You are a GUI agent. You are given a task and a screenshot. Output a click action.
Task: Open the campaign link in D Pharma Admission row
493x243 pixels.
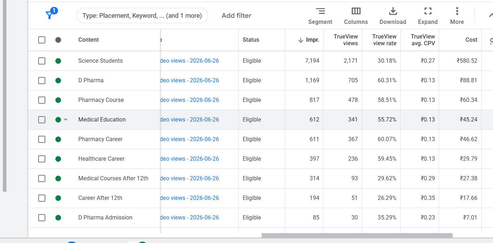coord(190,218)
